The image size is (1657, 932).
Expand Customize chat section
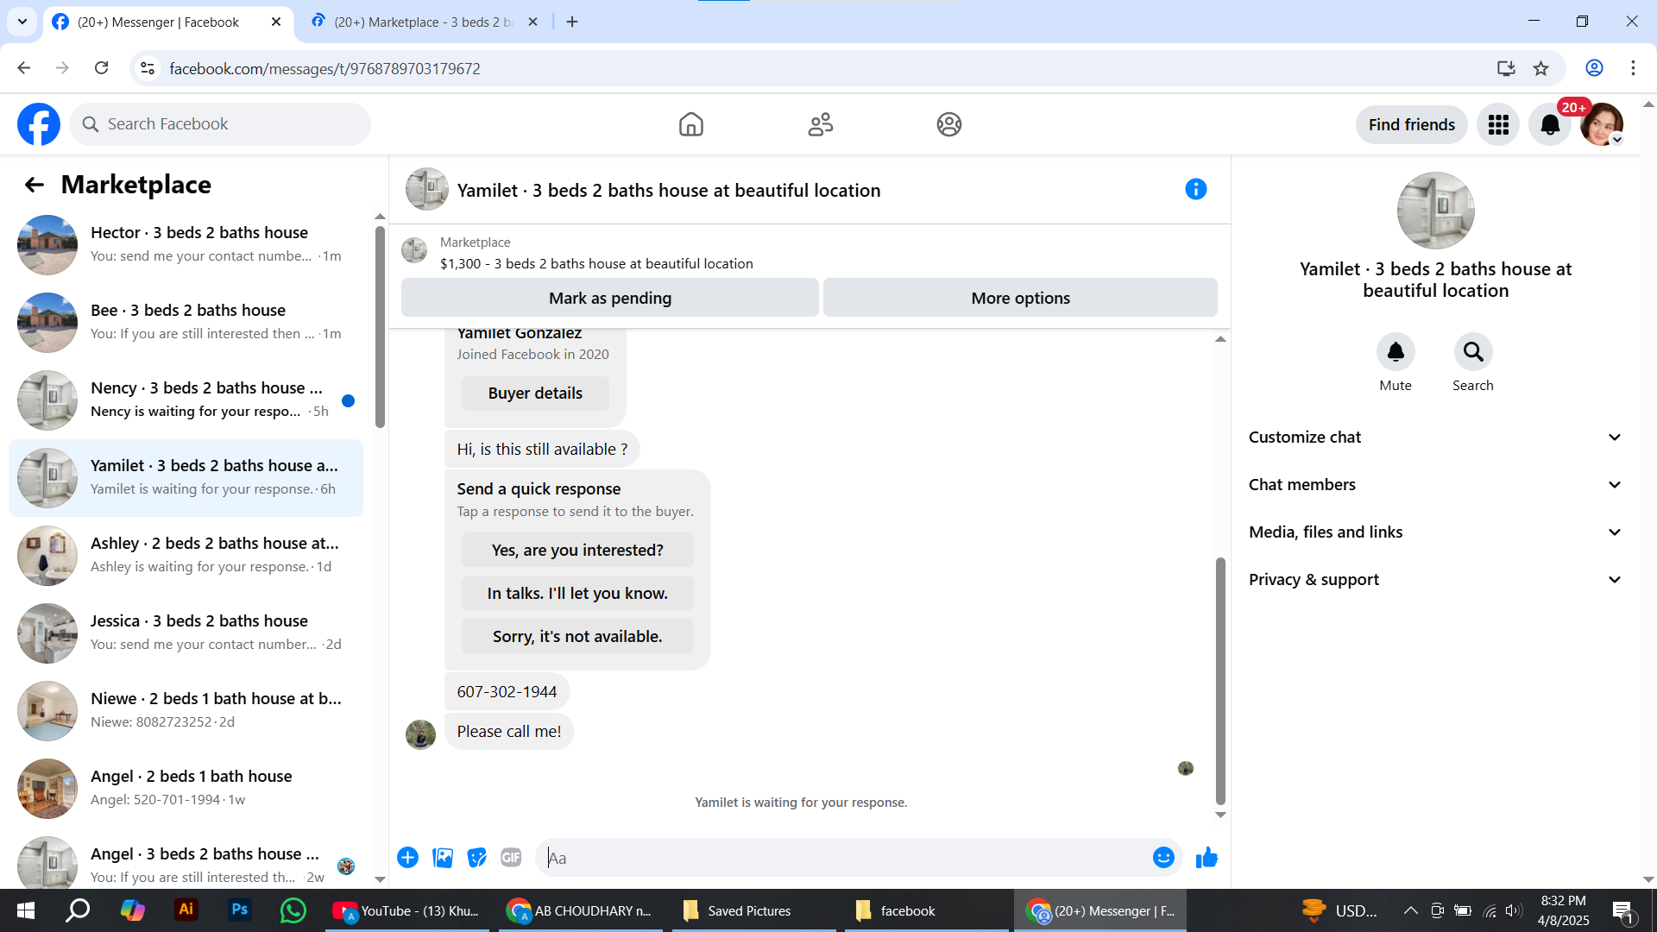click(x=1435, y=438)
